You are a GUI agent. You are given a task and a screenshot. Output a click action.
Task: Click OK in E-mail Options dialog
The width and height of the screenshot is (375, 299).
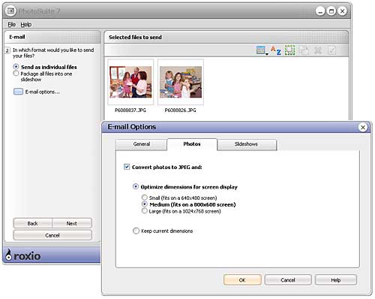[242, 280]
